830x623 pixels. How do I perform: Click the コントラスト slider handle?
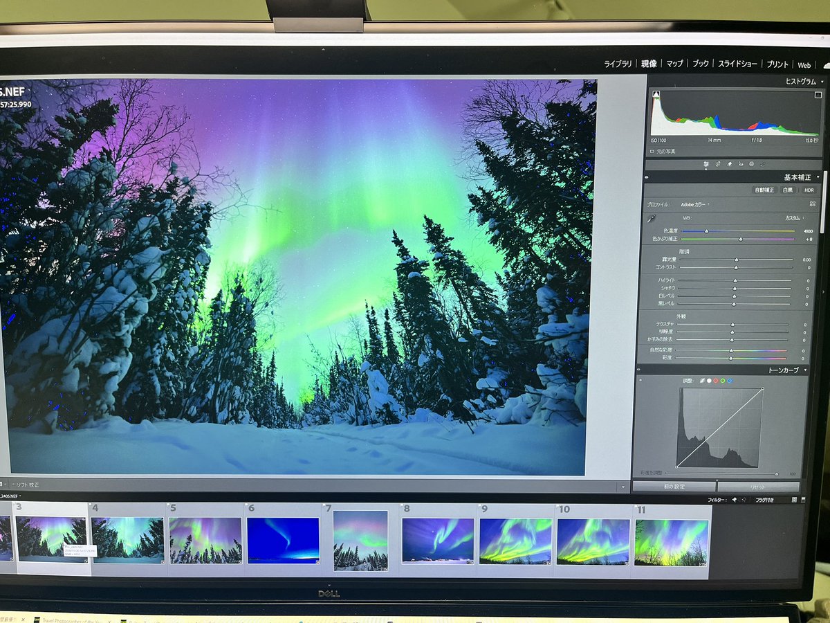pyautogui.click(x=736, y=268)
